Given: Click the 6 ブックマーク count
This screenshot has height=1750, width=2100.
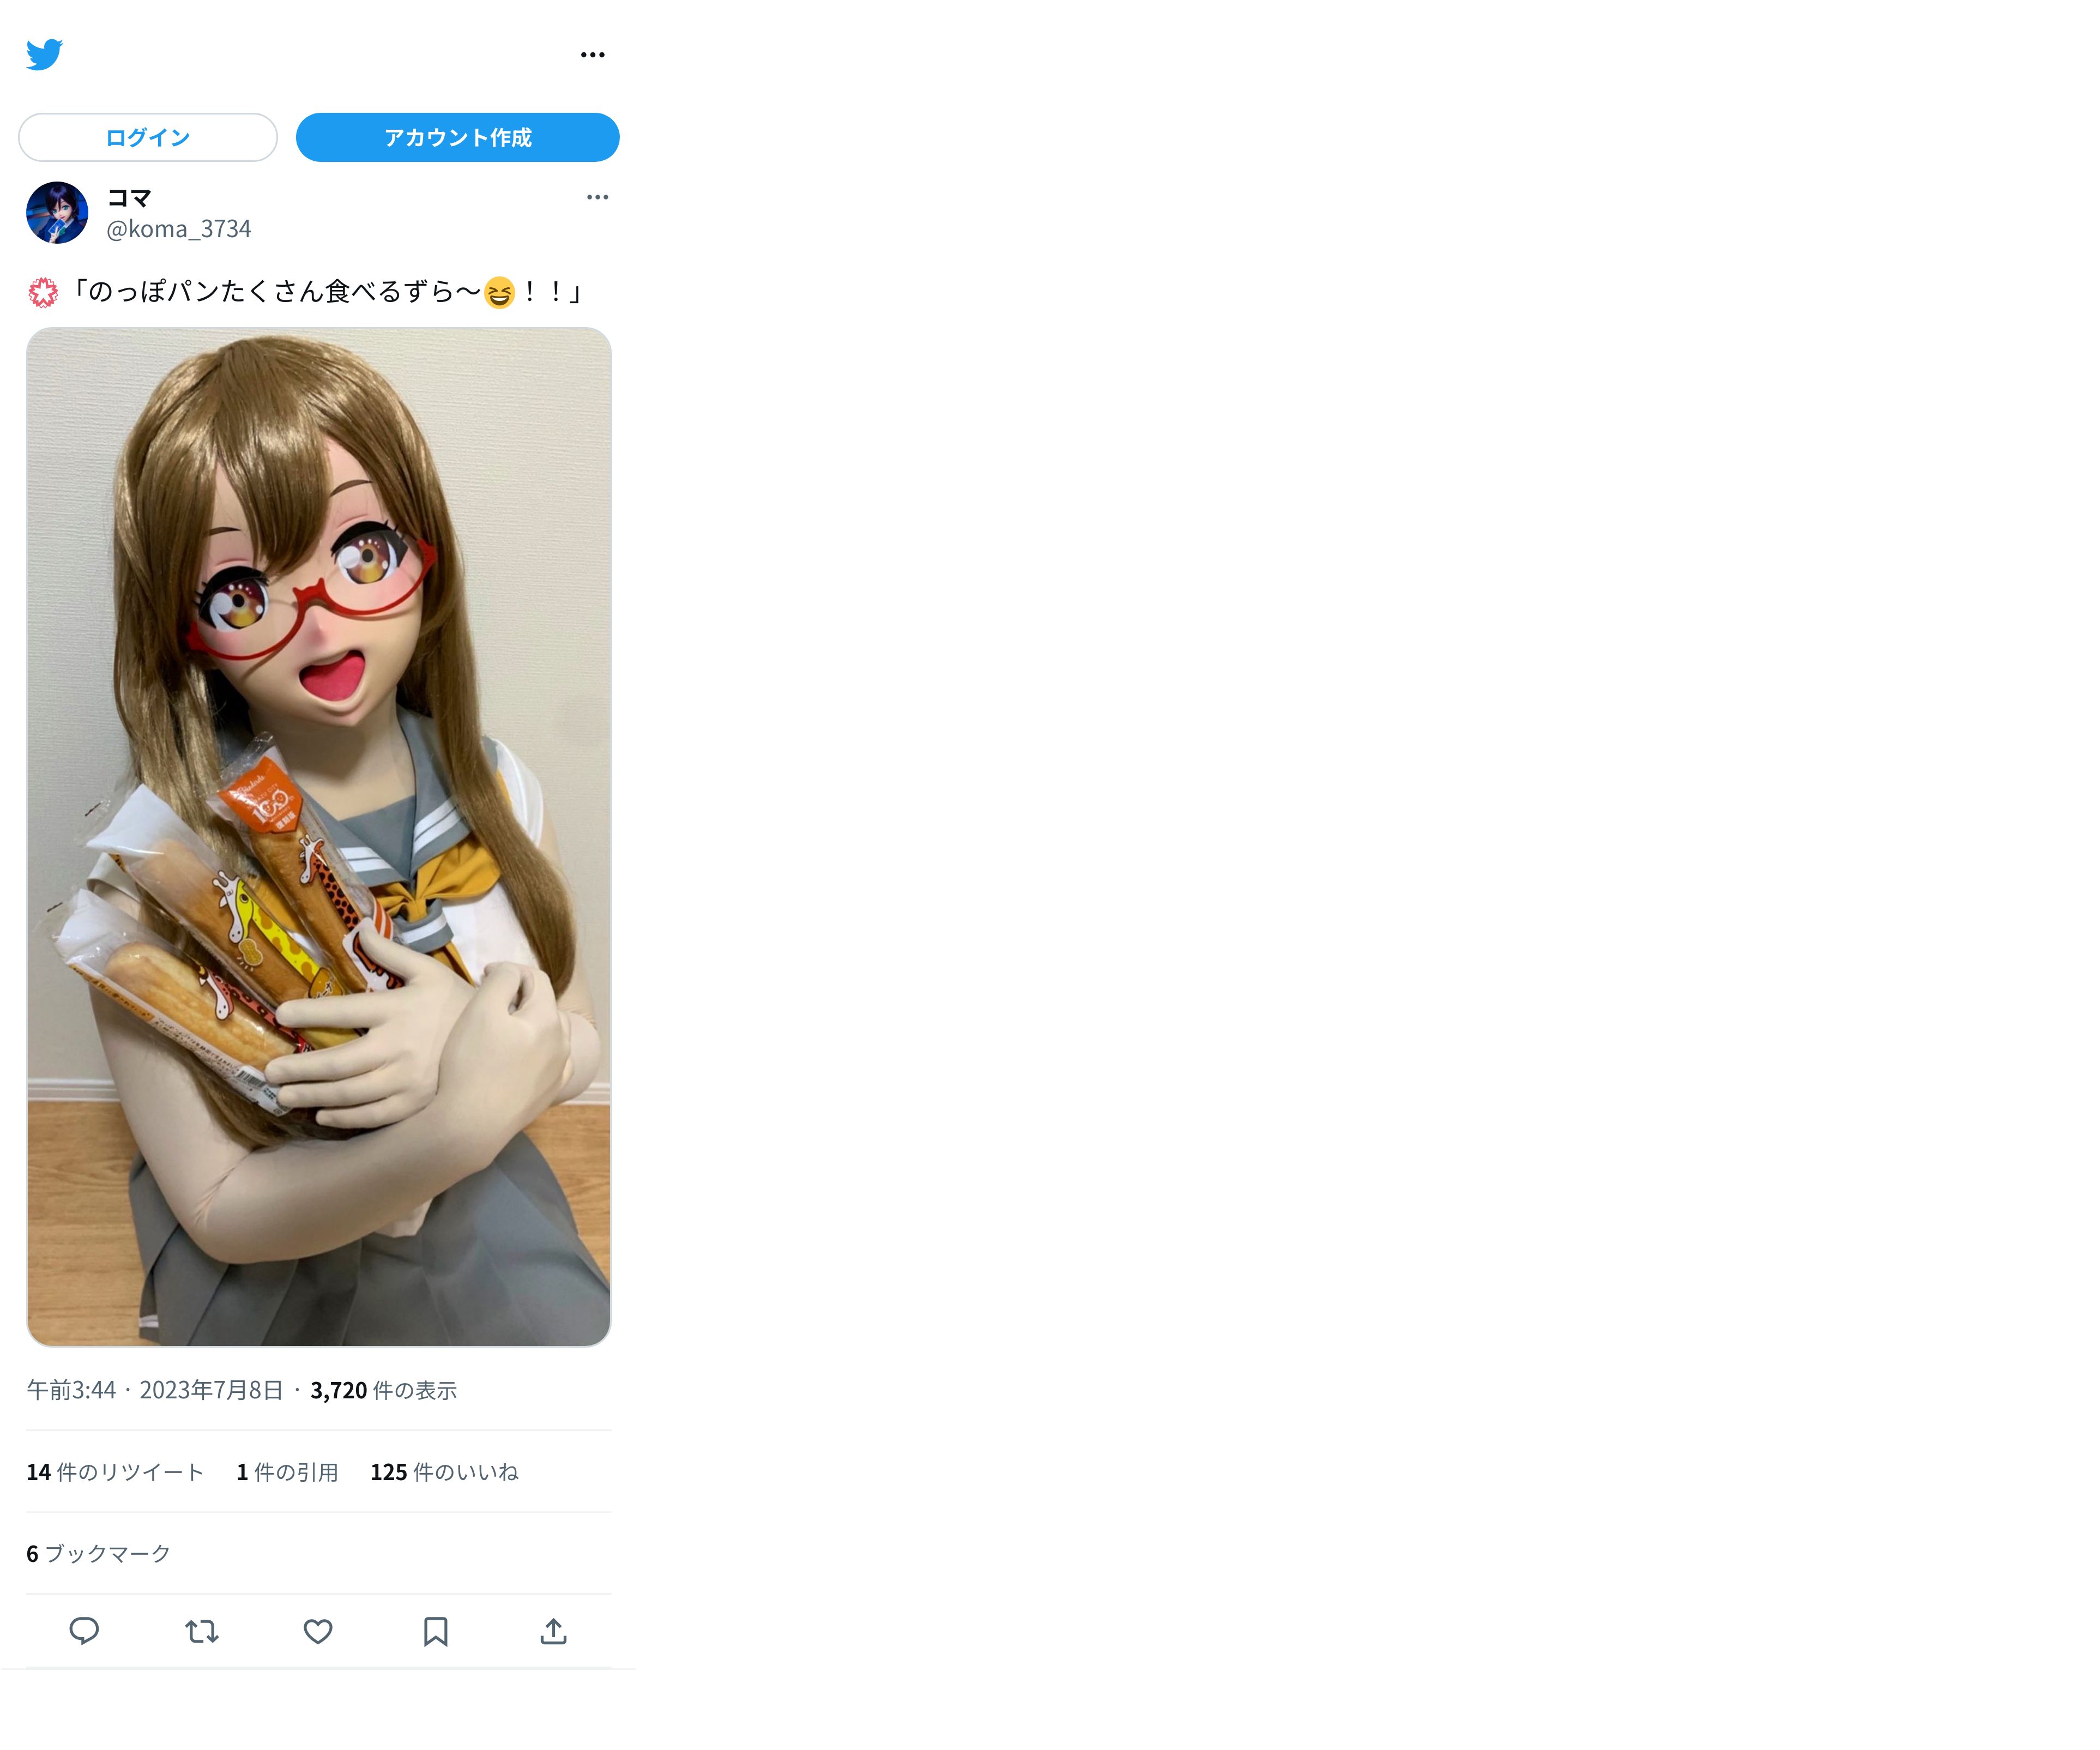Looking at the screenshot, I should (99, 1553).
